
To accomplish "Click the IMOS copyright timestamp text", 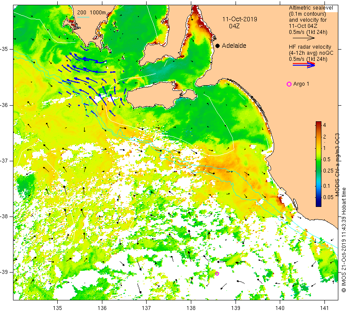I will (x=344, y=240).
